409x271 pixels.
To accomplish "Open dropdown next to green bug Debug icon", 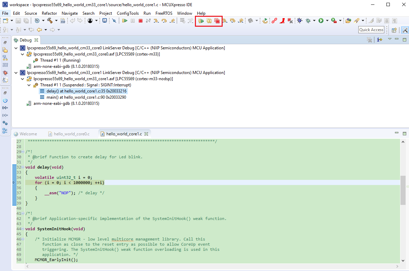I will (x=314, y=21).
